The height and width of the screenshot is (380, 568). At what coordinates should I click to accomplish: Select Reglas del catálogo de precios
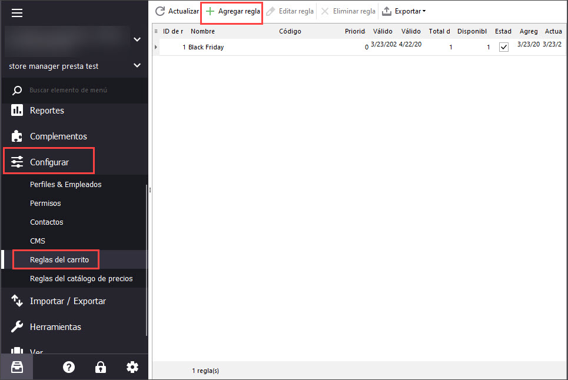point(81,279)
